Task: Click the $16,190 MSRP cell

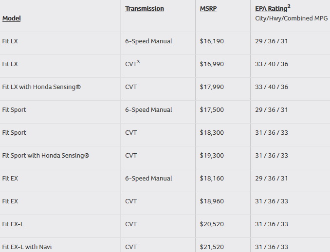Action: (212, 41)
